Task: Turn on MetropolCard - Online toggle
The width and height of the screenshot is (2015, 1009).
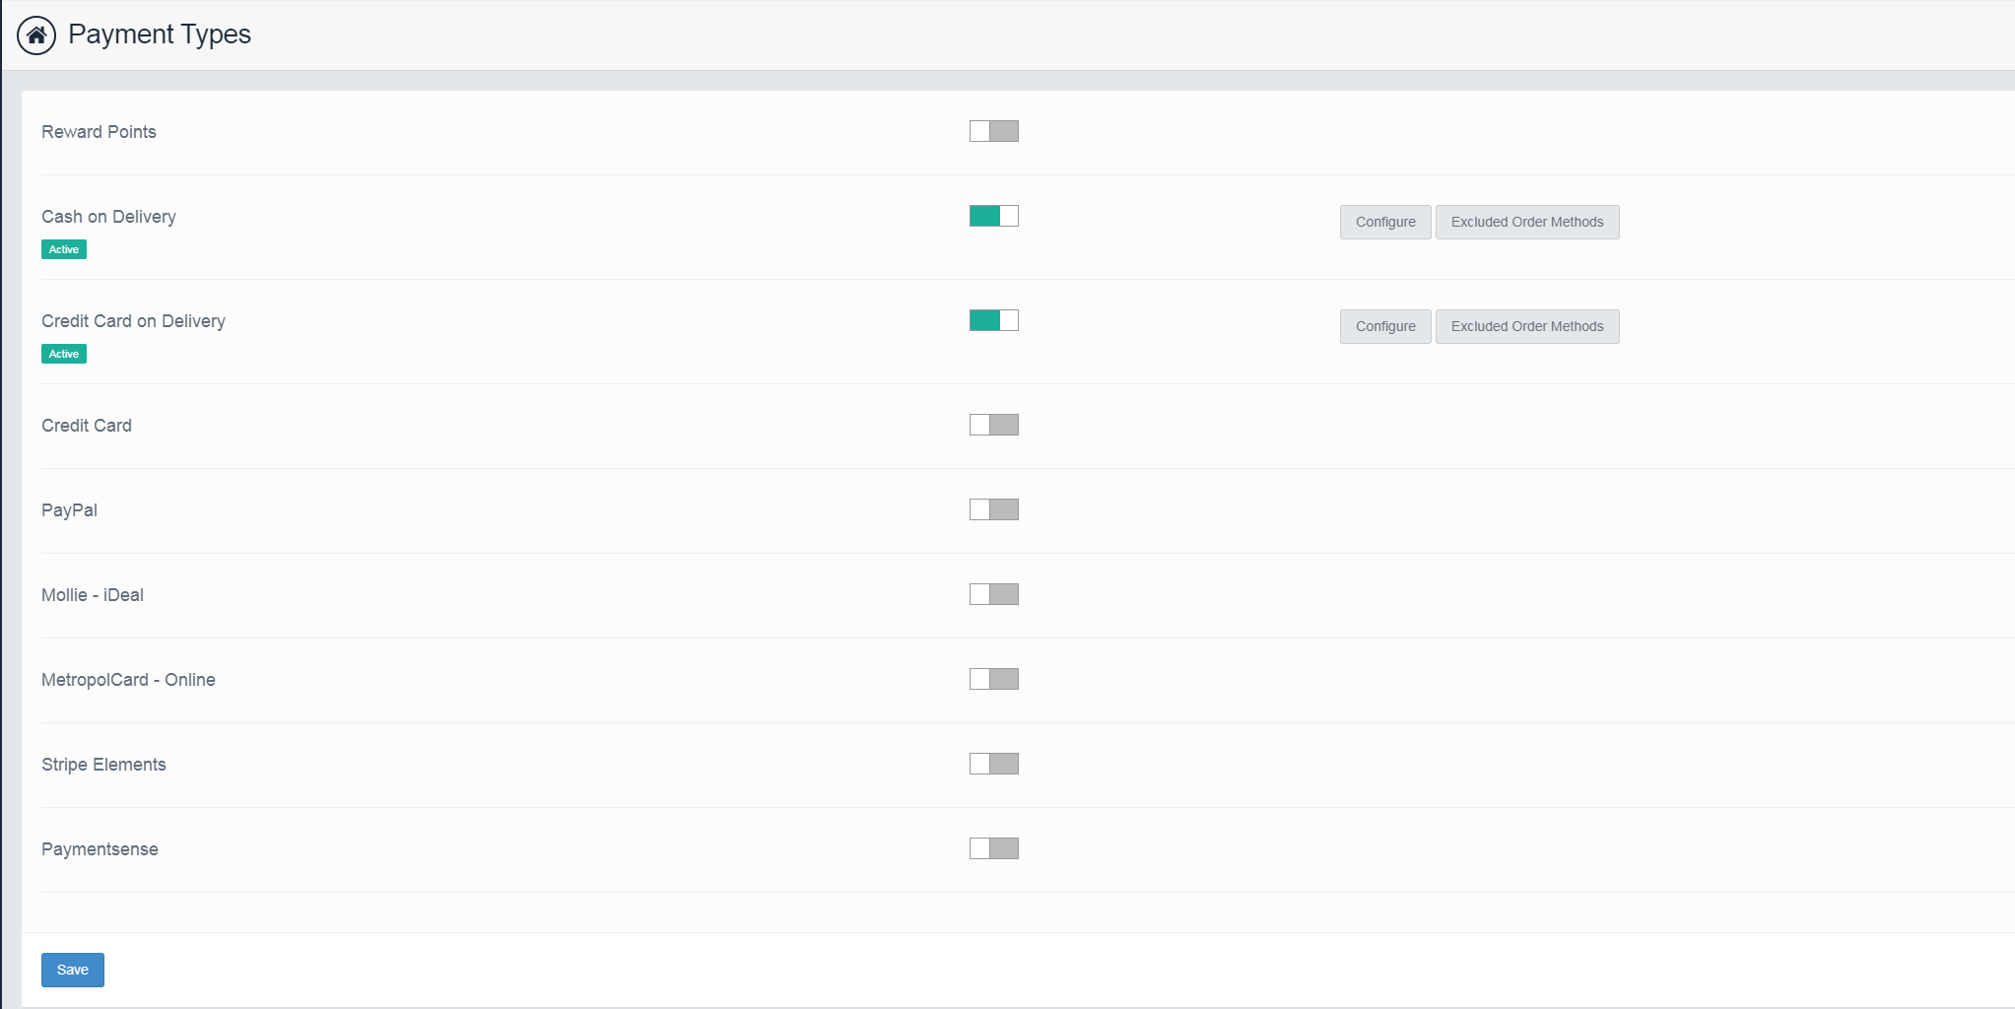Action: coord(993,679)
